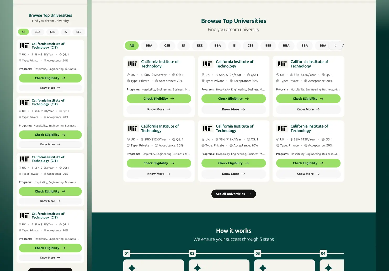Click the arrow icon inside See all Universities

tap(249, 194)
